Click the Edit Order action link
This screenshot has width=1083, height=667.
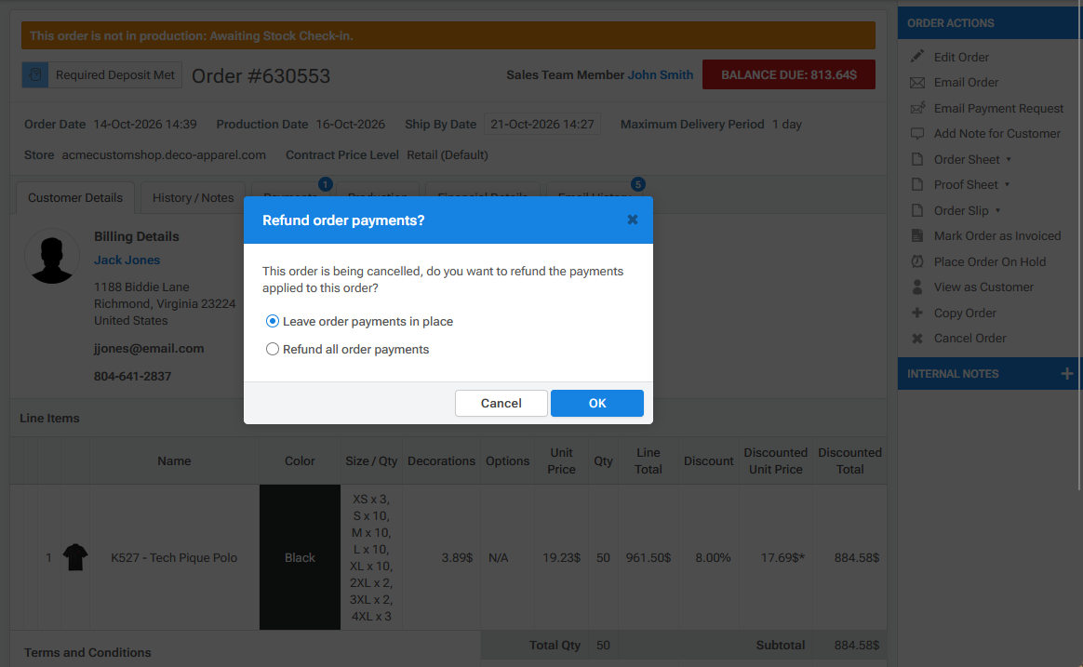click(961, 58)
